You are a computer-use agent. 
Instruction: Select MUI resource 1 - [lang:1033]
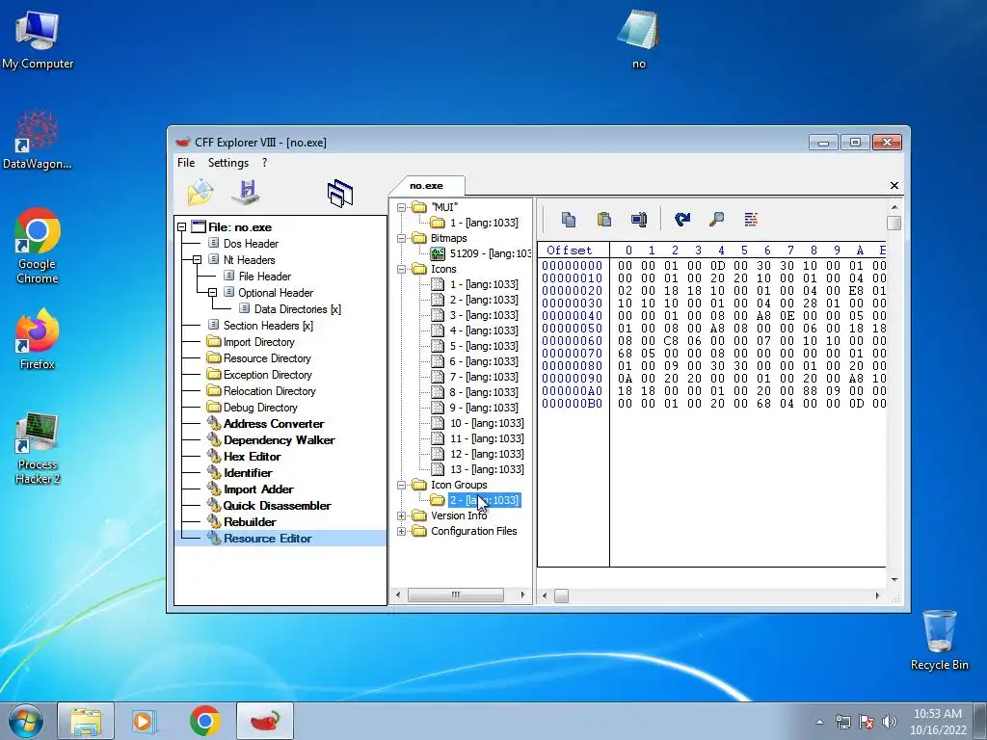click(484, 223)
